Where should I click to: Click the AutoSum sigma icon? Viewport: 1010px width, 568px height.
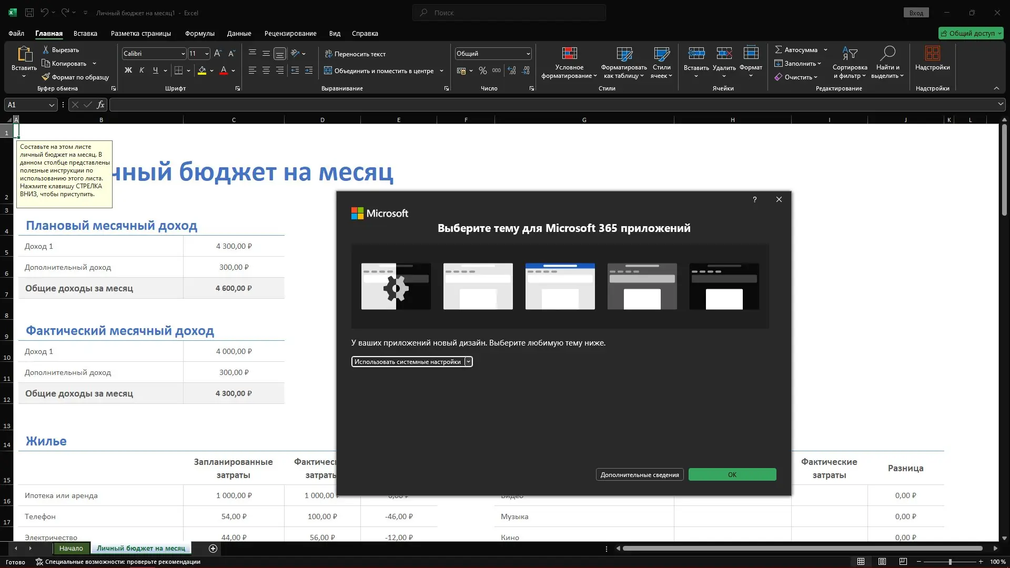click(779, 49)
